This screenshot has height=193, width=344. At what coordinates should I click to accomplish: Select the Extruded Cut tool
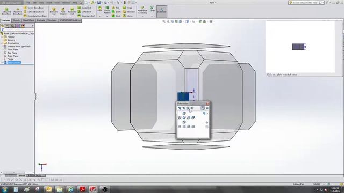click(x=54, y=11)
